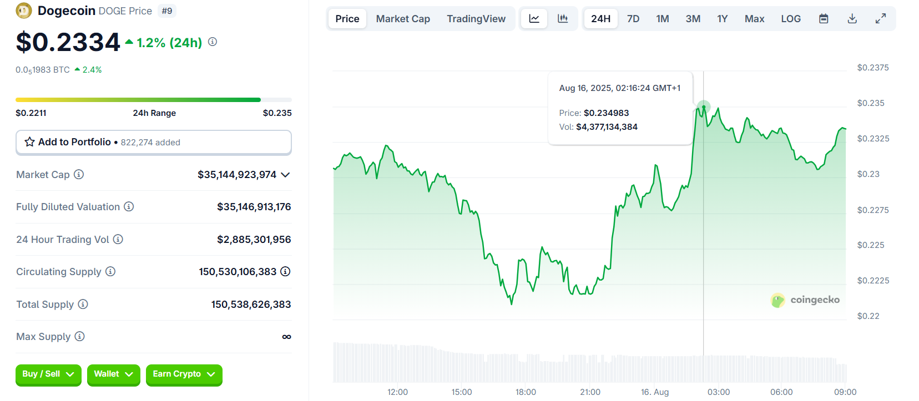919x401 pixels.
Task: Click the #9 rank badge
Action: tap(167, 11)
